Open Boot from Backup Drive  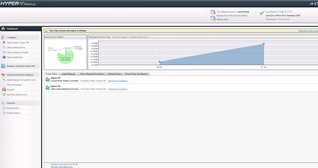(17, 95)
